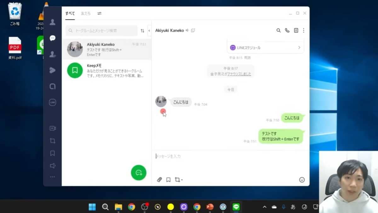Open the screen capture dropdown arrow
This screenshot has height=213, width=378.
[182, 180]
